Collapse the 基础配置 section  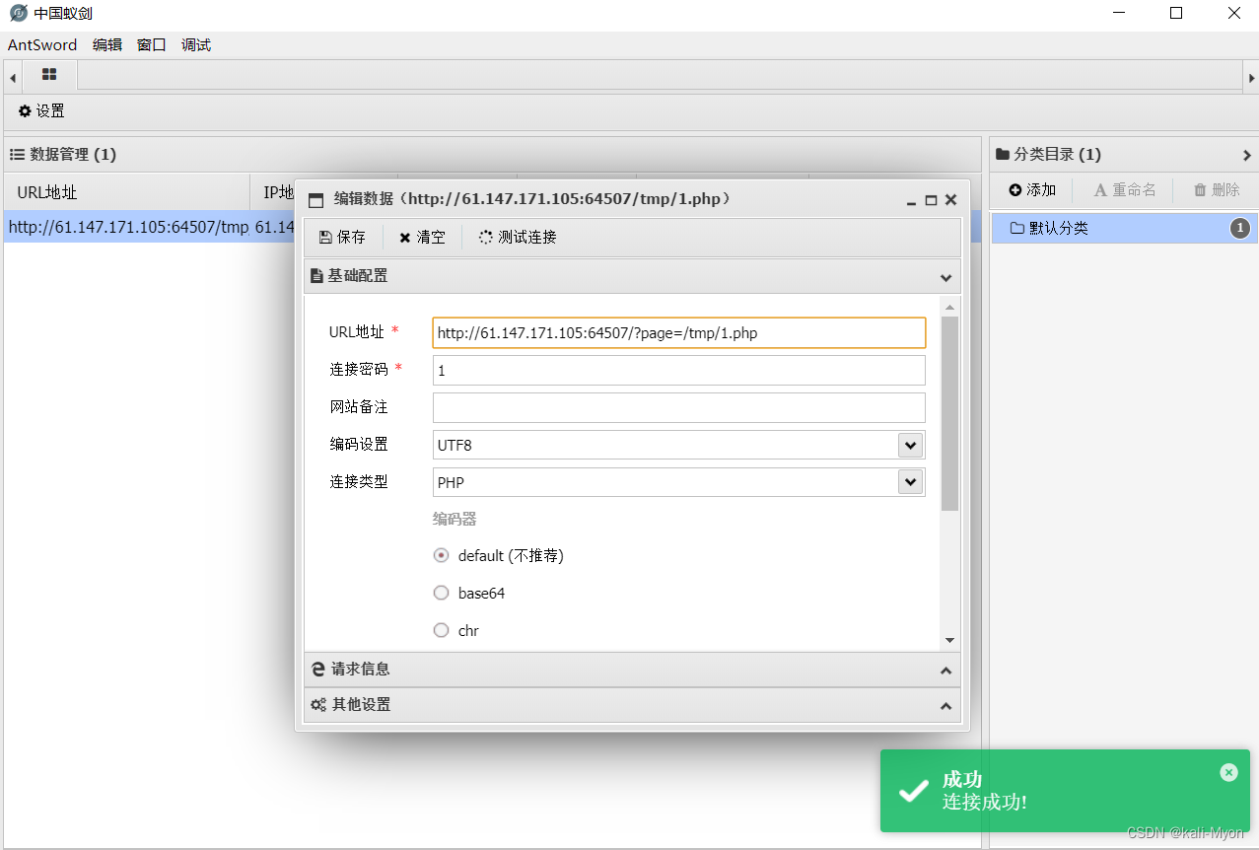[632, 276]
